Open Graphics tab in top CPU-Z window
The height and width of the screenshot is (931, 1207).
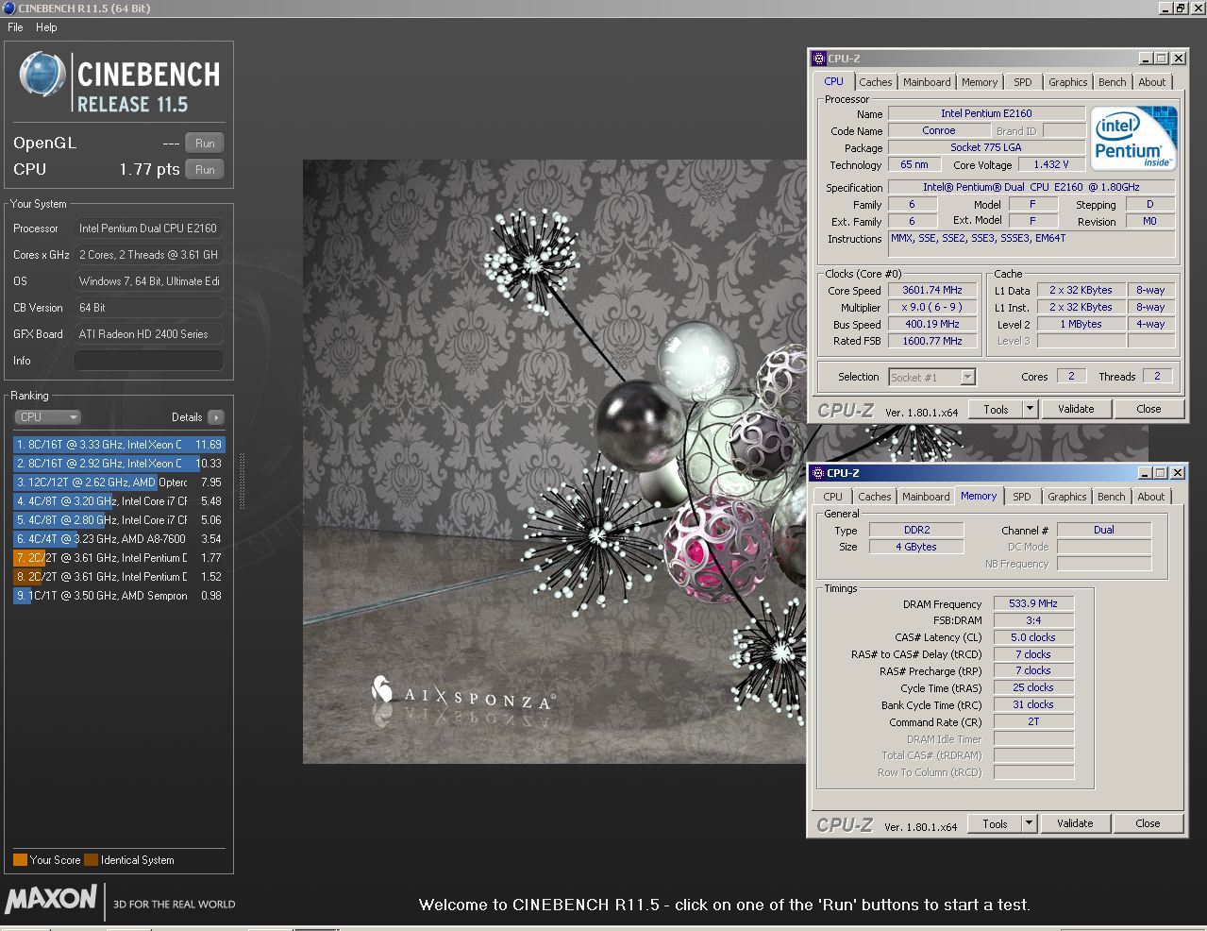1067,82
